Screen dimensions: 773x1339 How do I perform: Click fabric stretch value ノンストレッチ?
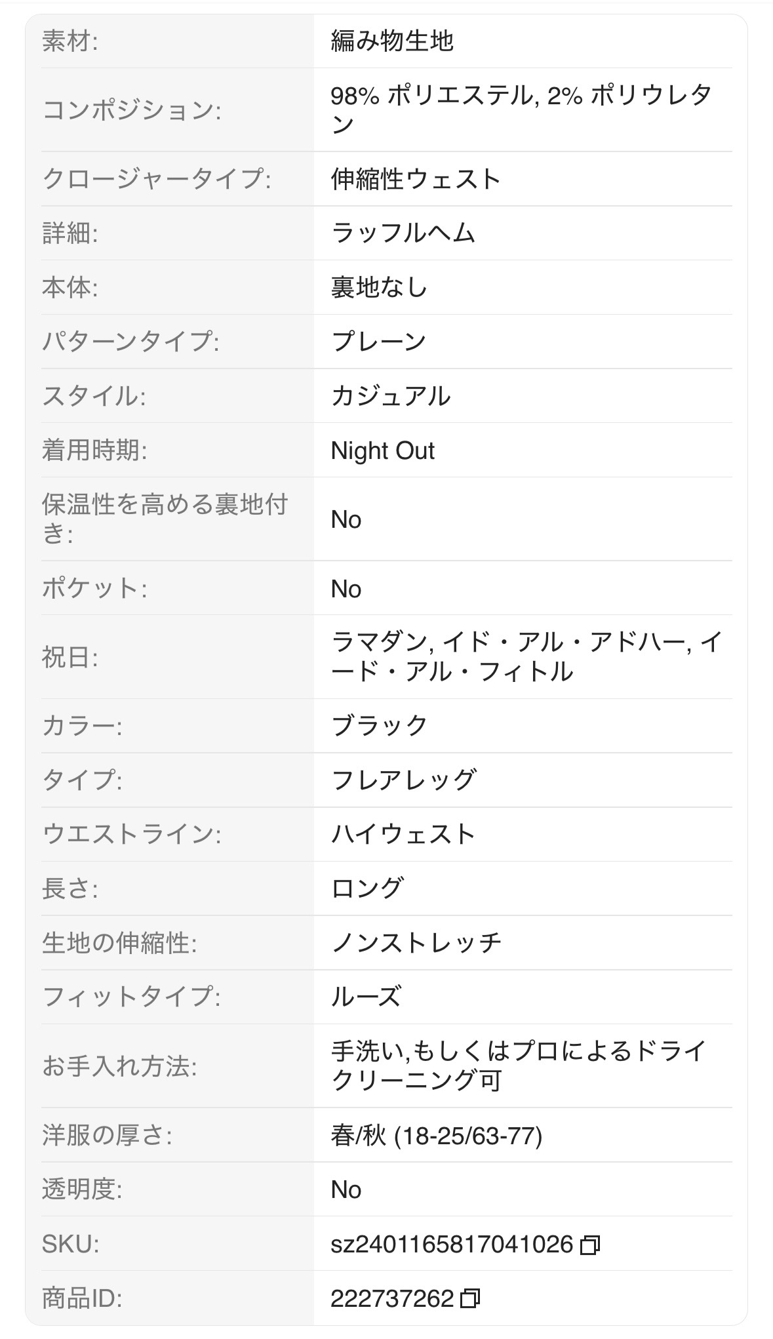point(416,943)
